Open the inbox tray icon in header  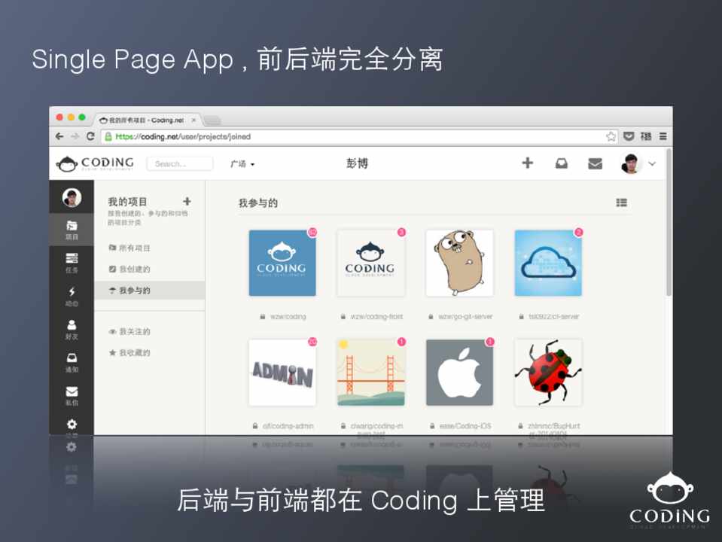561,163
